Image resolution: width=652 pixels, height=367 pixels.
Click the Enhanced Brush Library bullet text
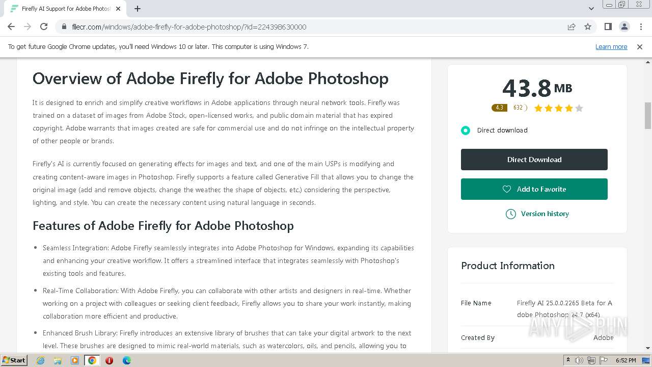coord(227,339)
